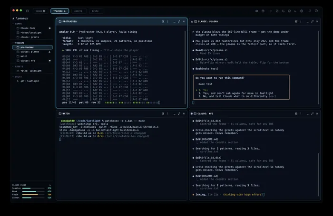Select the Trackmo tab
The width and height of the screenshot is (333, 216).
(59, 11)
